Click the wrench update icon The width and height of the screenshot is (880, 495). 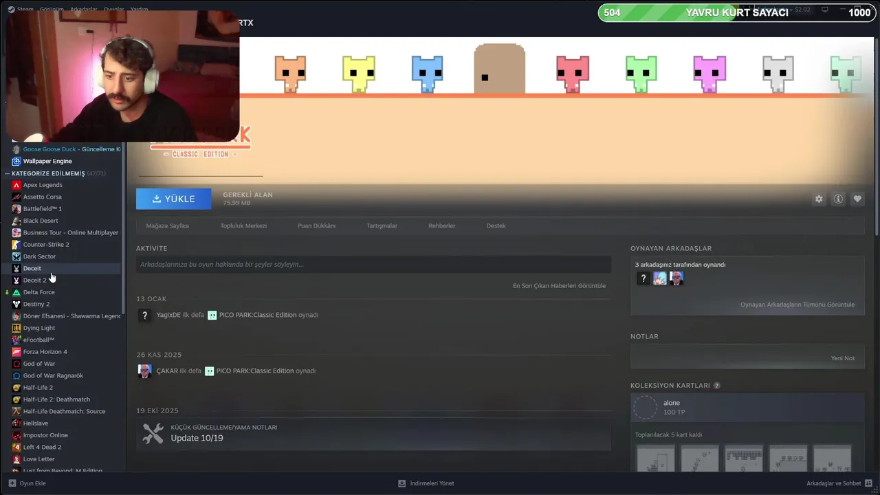point(153,433)
